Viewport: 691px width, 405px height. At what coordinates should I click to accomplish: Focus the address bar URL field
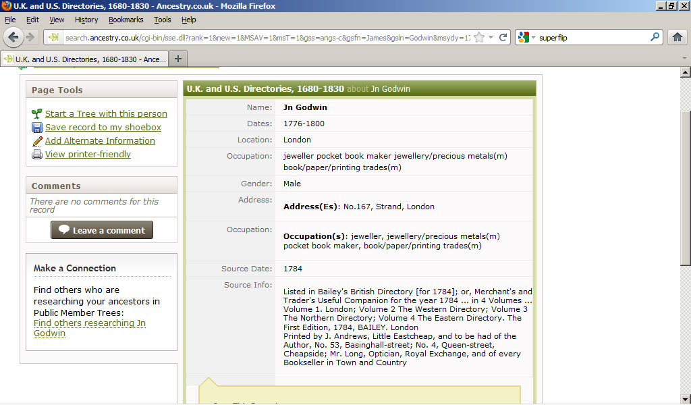point(267,37)
